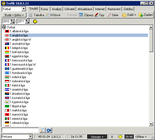
Task: Expand the Fotbal sport dropdown
Action: (24, 9)
